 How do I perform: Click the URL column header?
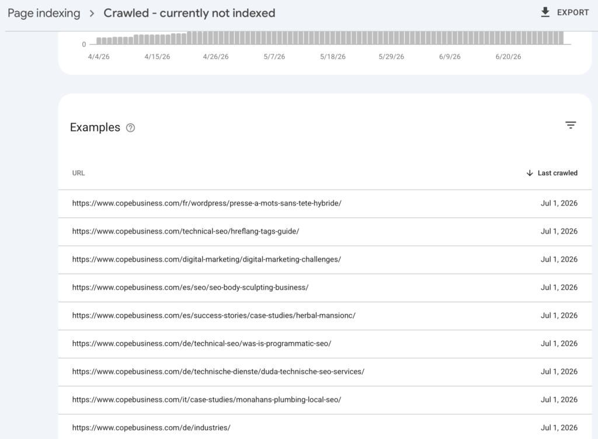(79, 173)
